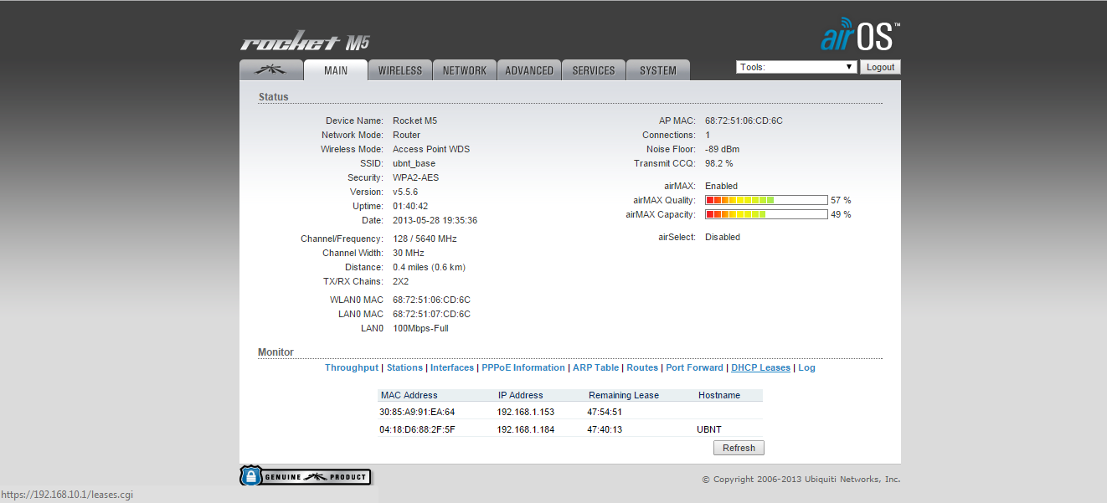Image resolution: width=1107 pixels, height=503 pixels.
Task: Click the airSelect Disabled status
Action: pyautogui.click(x=723, y=237)
